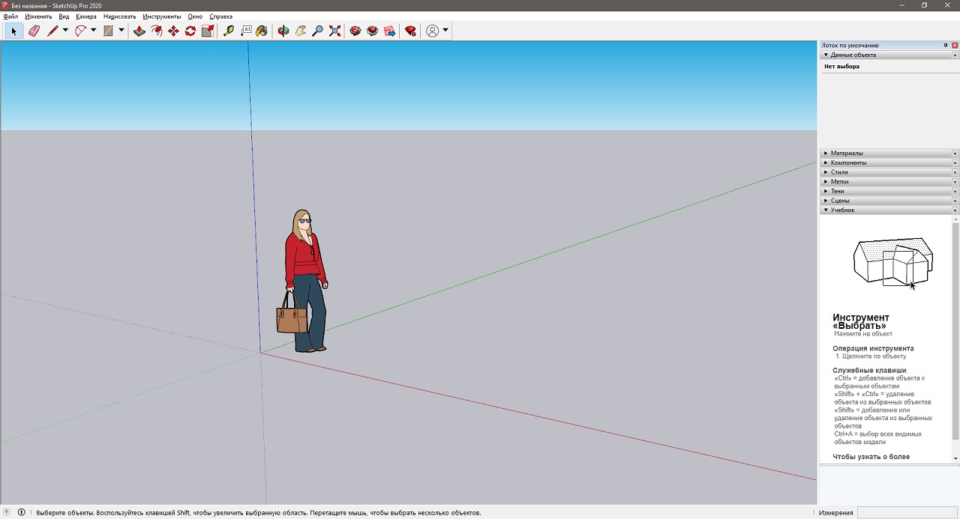Screen dimensions: 960x519
Task: Pick the Tape Measure tool
Action: coord(229,31)
